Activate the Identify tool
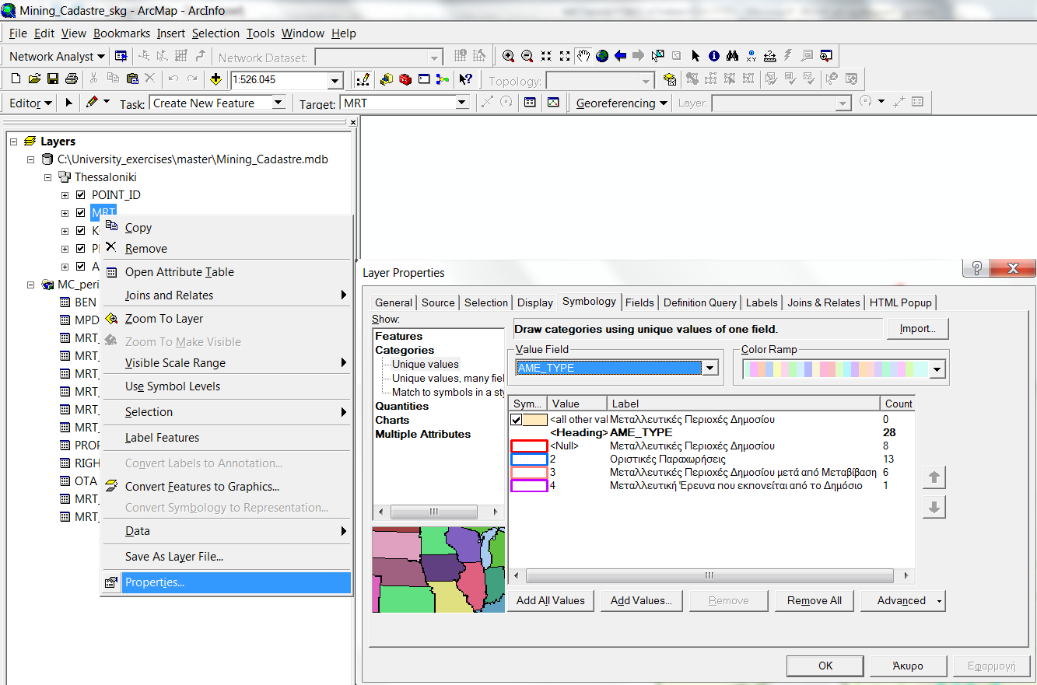The image size is (1037, 685). (714, 56)
